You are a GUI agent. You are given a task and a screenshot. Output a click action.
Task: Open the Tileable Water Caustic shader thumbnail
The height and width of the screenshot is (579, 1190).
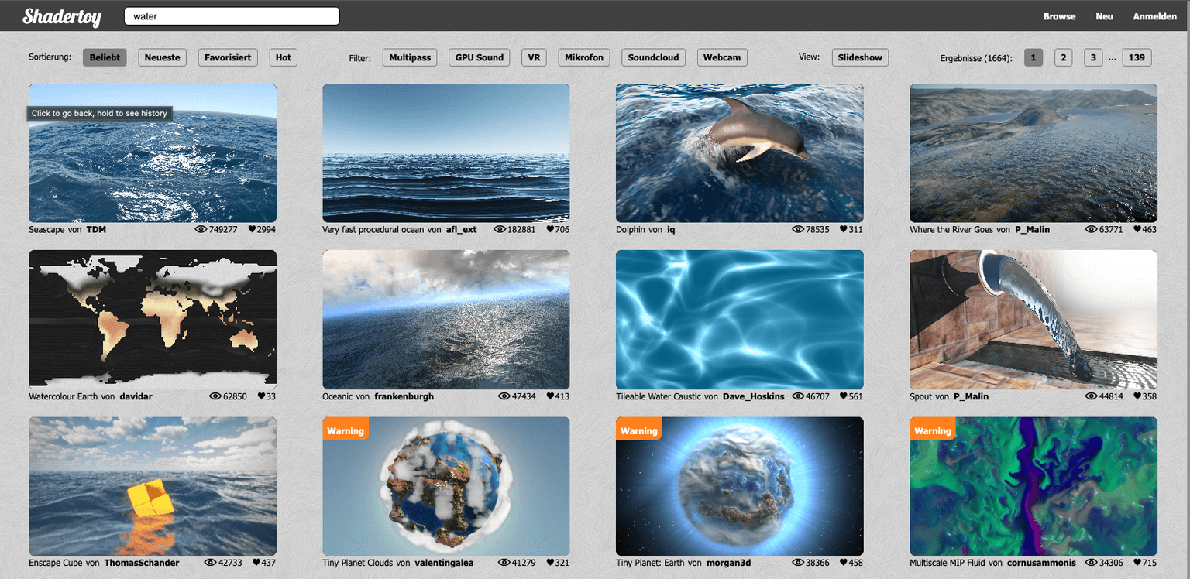(x=739, y=320)
